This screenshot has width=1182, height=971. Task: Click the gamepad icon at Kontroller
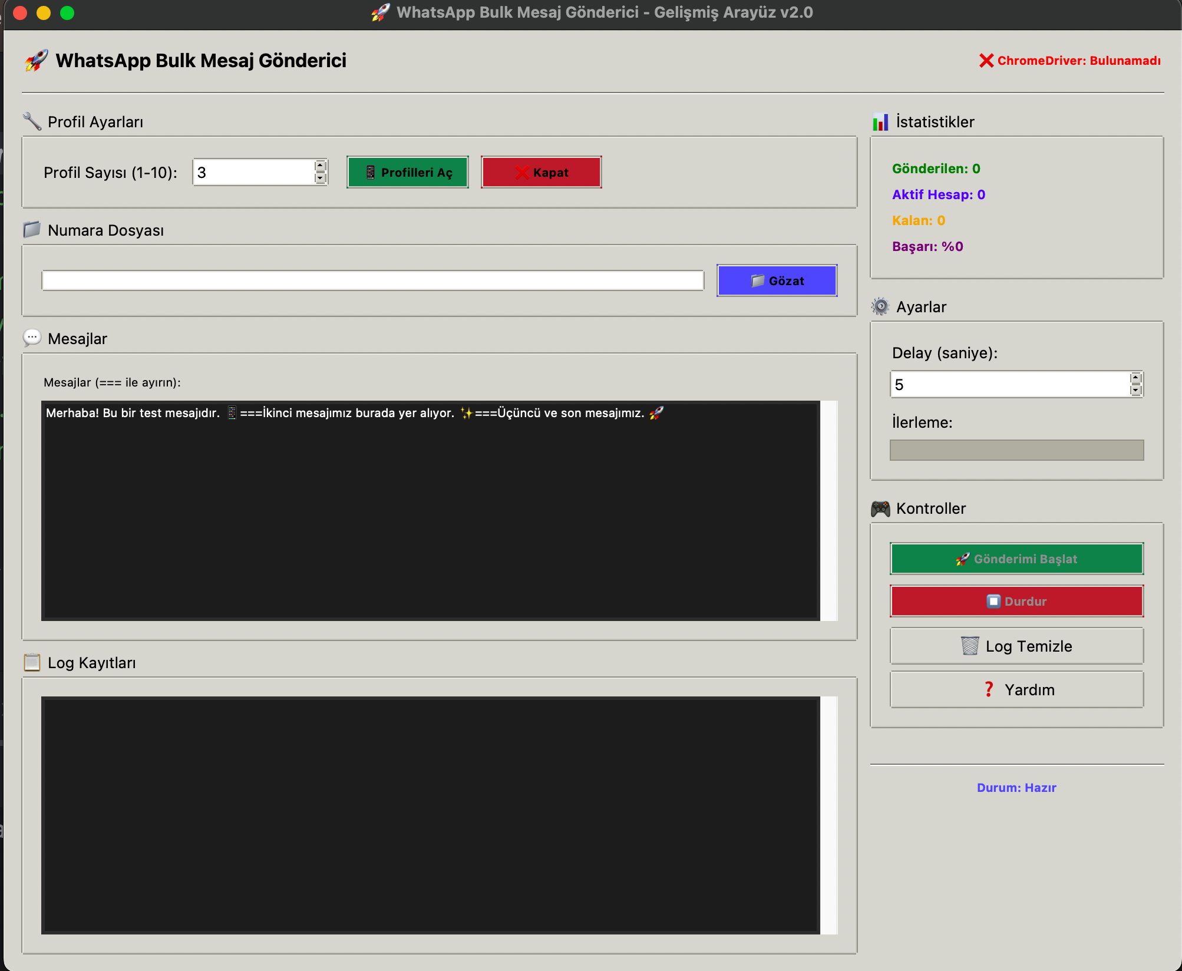click(x=880, y=508)
